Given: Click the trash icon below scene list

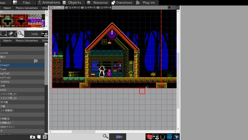Looking at the screenshot, I should click(x=45, y=137).
